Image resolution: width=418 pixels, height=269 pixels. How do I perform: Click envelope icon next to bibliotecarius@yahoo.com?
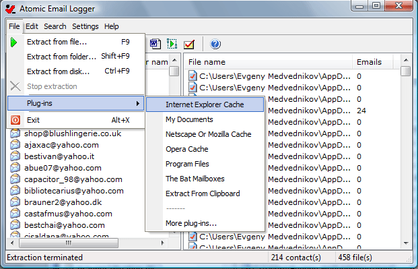point(15,191)
